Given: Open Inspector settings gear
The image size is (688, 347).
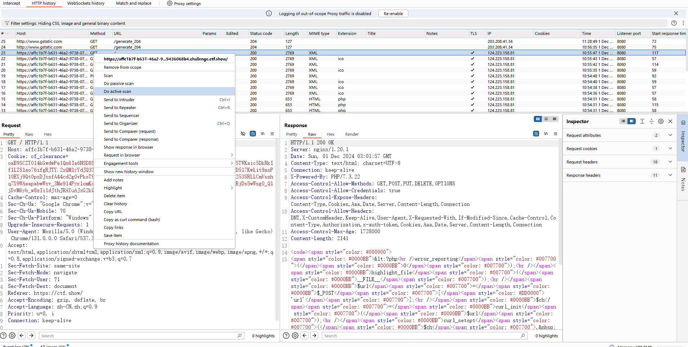Looking at the screenshot, I should [661, 121].
